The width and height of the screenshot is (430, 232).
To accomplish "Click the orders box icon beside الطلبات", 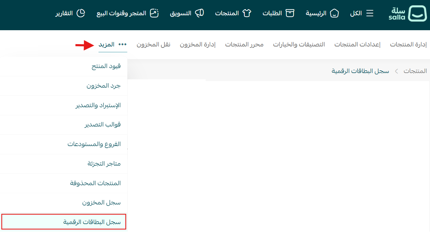I will pyautogui.click(x=290, y=13).
